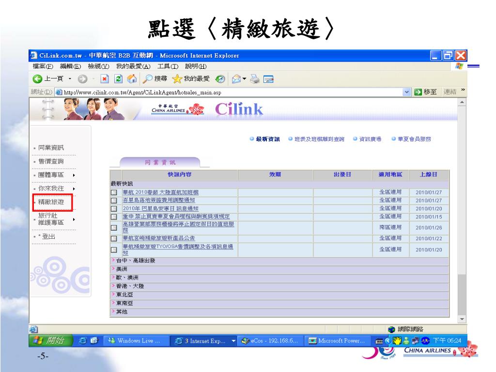Open the 檢視(V) menu
Image resolution: width=496 pixels, height=372 pixels.
click(98, 66)
